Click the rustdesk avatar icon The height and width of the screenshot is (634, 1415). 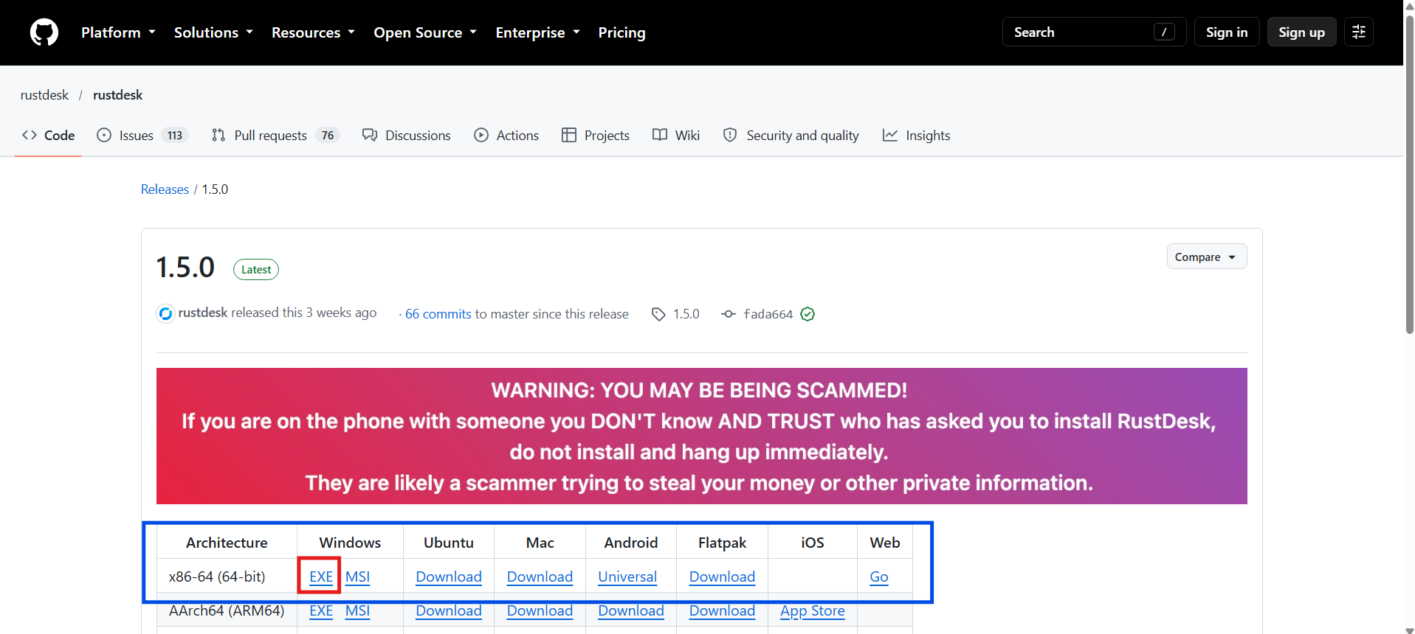point(165,313)
